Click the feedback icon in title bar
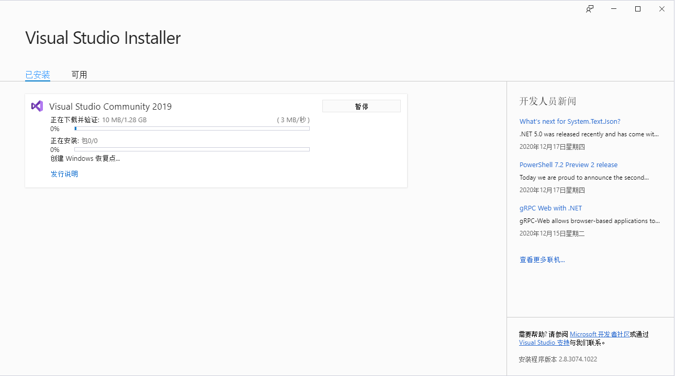Image resolution: width=675 pixels, height=376 pixels. [590, 9]
